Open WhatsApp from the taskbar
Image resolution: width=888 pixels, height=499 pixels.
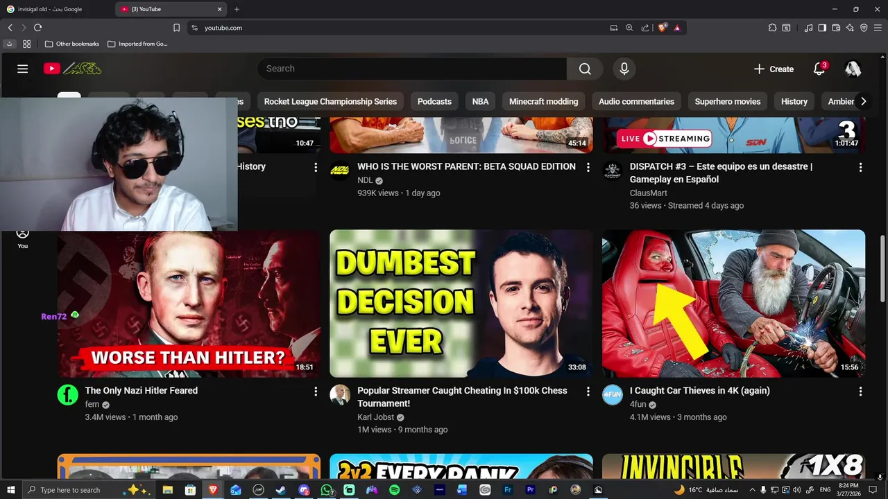coord(327,490)
